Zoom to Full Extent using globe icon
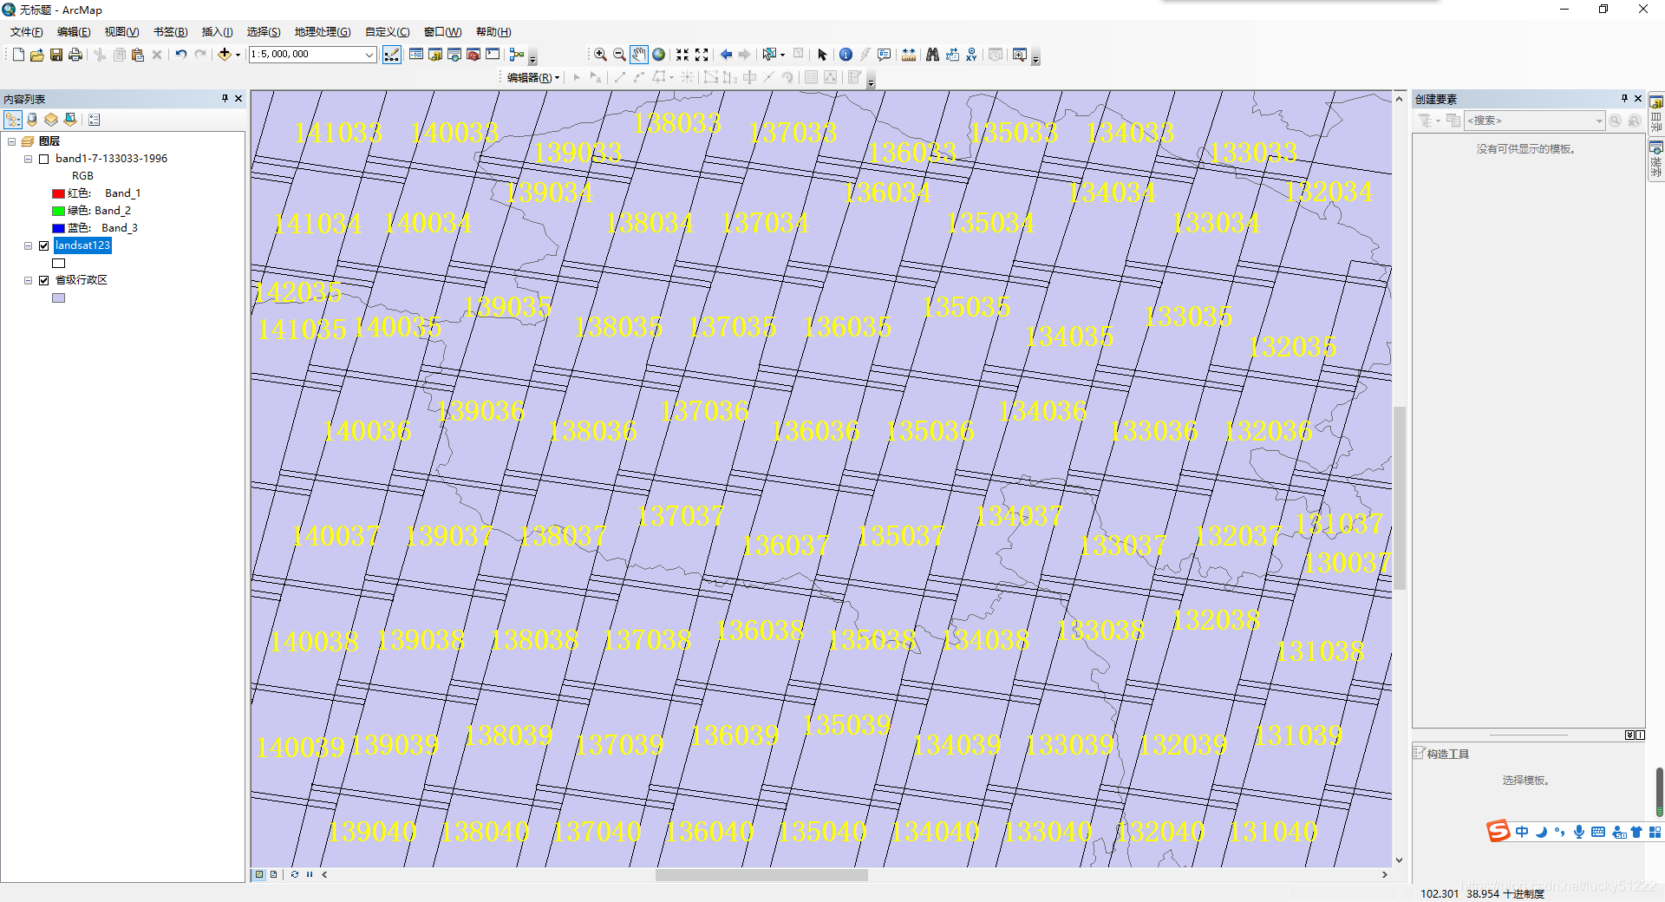Viewport: 1665px width, 902px height. 659,54
